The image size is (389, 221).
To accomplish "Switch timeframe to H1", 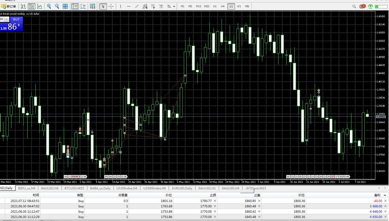I will [215, 6].
